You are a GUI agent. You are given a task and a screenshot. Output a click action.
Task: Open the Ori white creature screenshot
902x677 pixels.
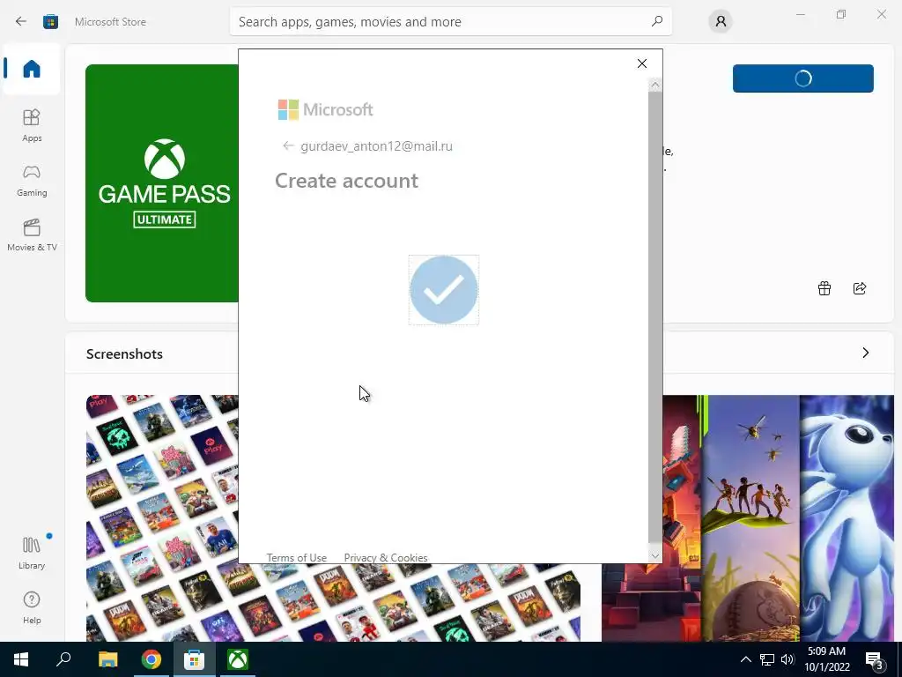click(847, 518)
